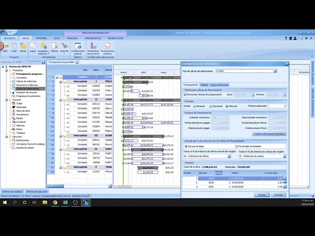Screen dimensions: 315x236
Task: Switch to the HERRAMIENTAS ribbon tab
Action: [x=93, y=38]
